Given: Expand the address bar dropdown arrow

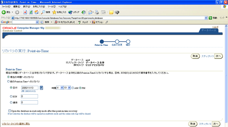Looking at the screenshot, I should tap(206, 18).
